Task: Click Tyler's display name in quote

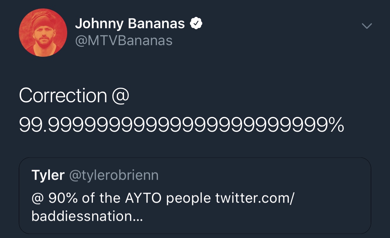Action: point(48,175)
